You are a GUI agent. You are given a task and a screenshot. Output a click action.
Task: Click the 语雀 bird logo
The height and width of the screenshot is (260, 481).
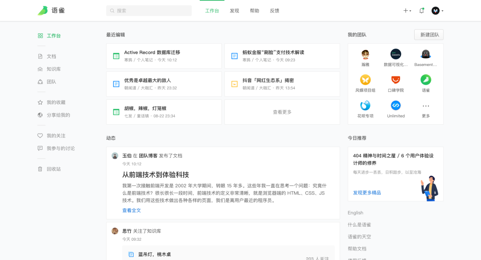(x=42, y=10)
